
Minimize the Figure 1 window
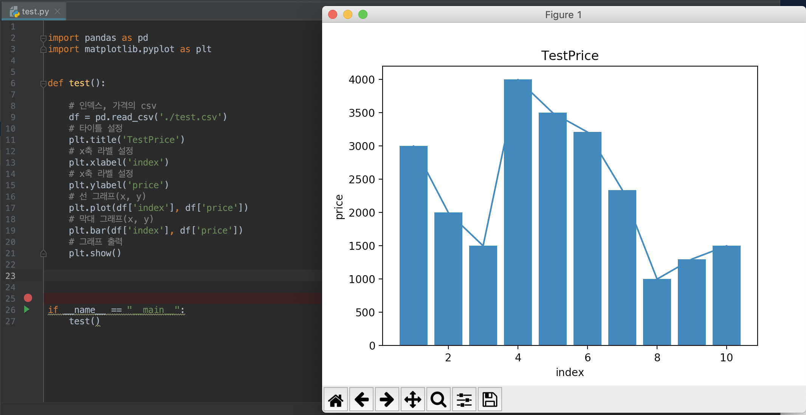point(347,15)
